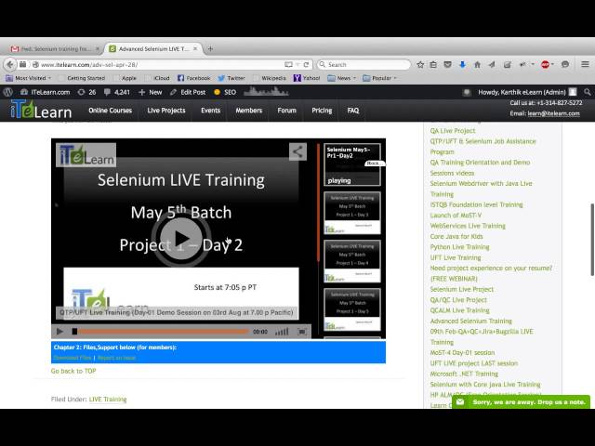The image size is (595, 446).
Task: Go to the Events menu item
Action: tap(211, 111)
